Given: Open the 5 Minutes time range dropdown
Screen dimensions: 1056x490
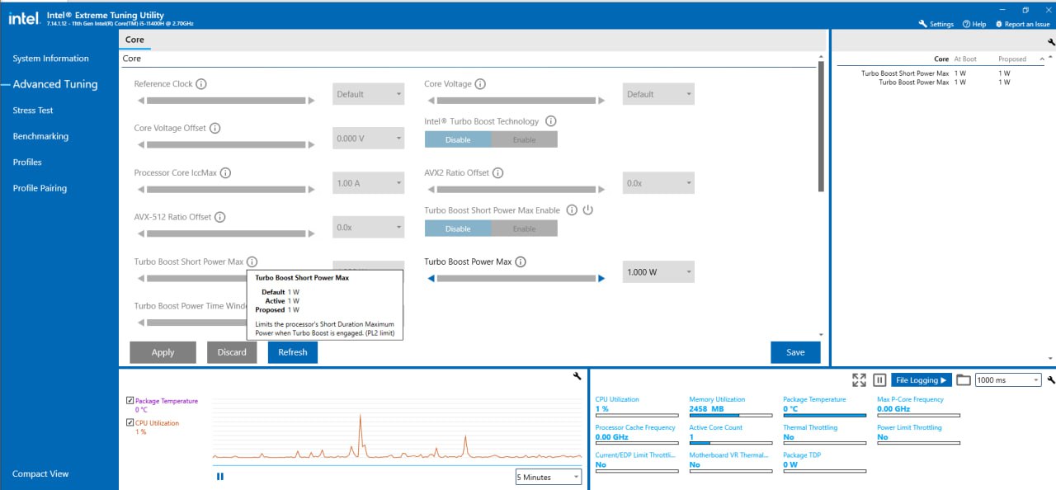Looking at the screenshot, I should [548, 477].
